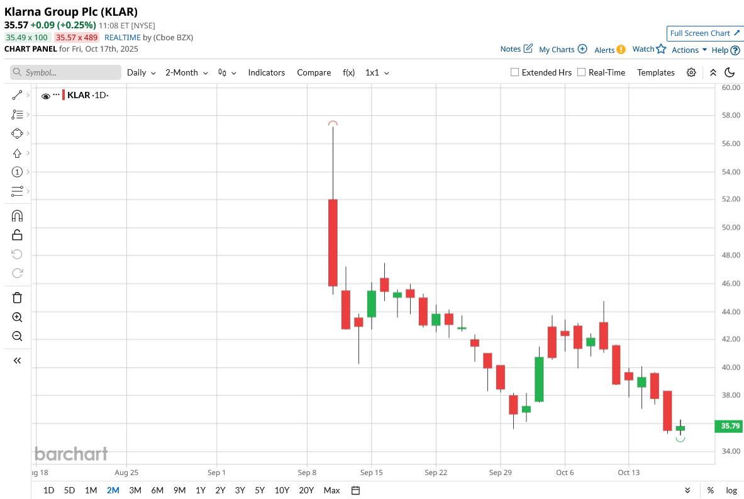The height and width of the screenshot is (499, 744).
Task: Select the 20Y time range
Action: tap(306, 490)
